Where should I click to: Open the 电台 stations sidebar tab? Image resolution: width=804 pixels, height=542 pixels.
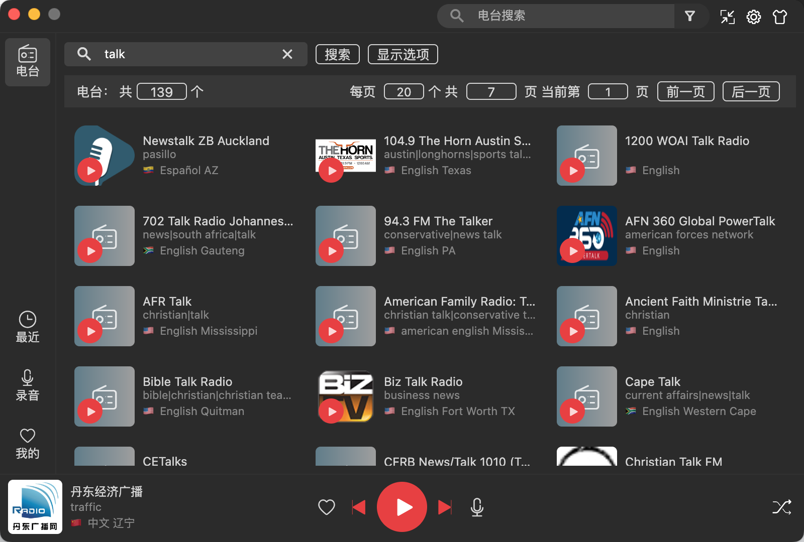click(x=28, y=62)
